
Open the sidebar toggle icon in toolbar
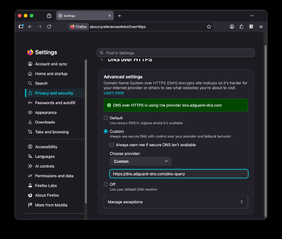point(21,27)
